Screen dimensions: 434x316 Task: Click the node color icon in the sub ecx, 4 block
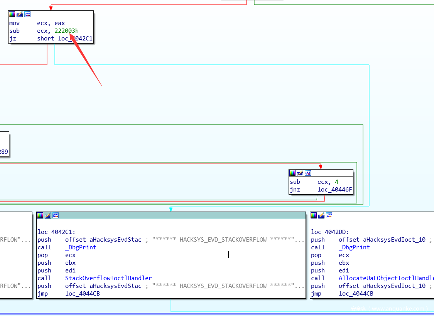pos(292,173)
